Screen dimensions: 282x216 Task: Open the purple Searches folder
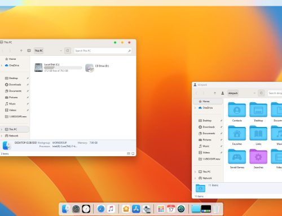(x=258, y=156)
